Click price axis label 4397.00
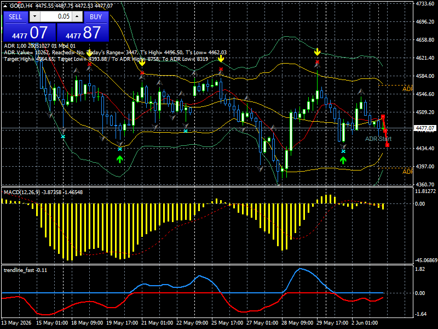438x329 pixels. (425, 167)
